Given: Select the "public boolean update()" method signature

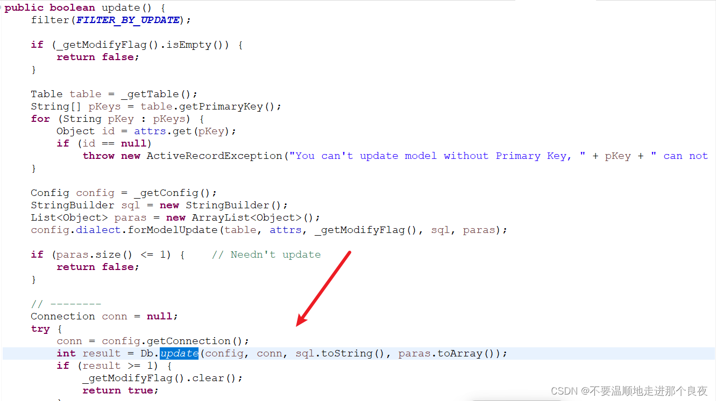Looking at the screenshot, I should click(78, 7).
